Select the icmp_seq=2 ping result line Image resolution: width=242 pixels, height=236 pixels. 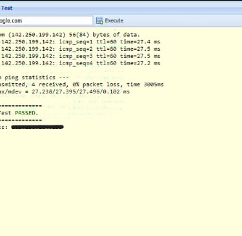click(x=80, y=49)
